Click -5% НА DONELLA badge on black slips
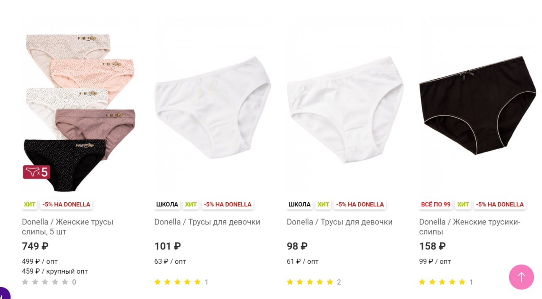The image size is (542, 299). point(500,205)
